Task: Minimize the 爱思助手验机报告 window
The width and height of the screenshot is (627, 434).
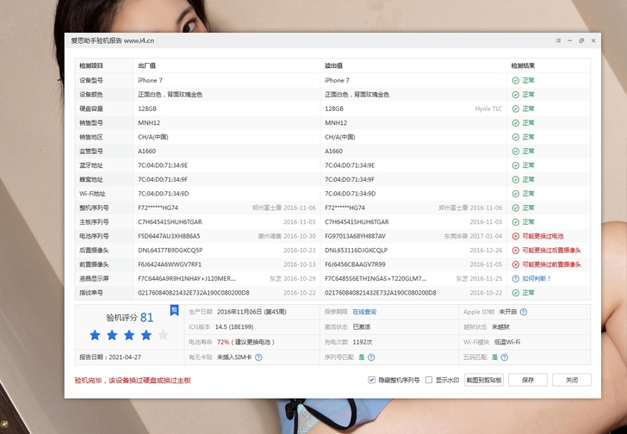Action: point(569,40)
